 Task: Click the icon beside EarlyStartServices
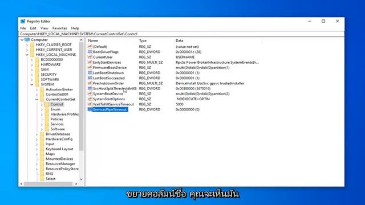[x=90, y=62]
